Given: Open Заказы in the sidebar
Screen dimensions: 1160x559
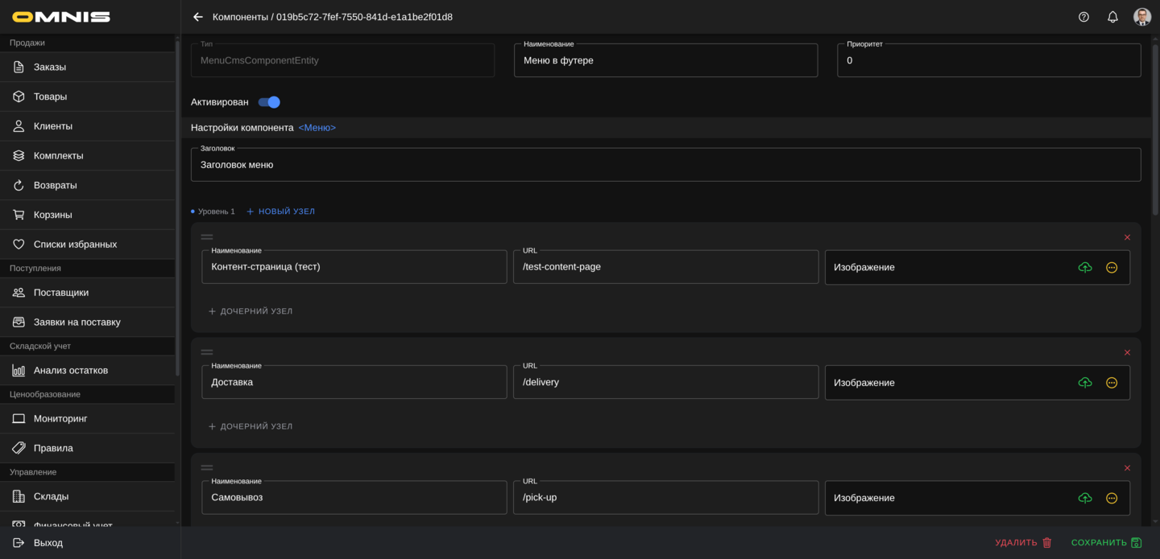Looking at the screenshot, I should click(50, 67).
